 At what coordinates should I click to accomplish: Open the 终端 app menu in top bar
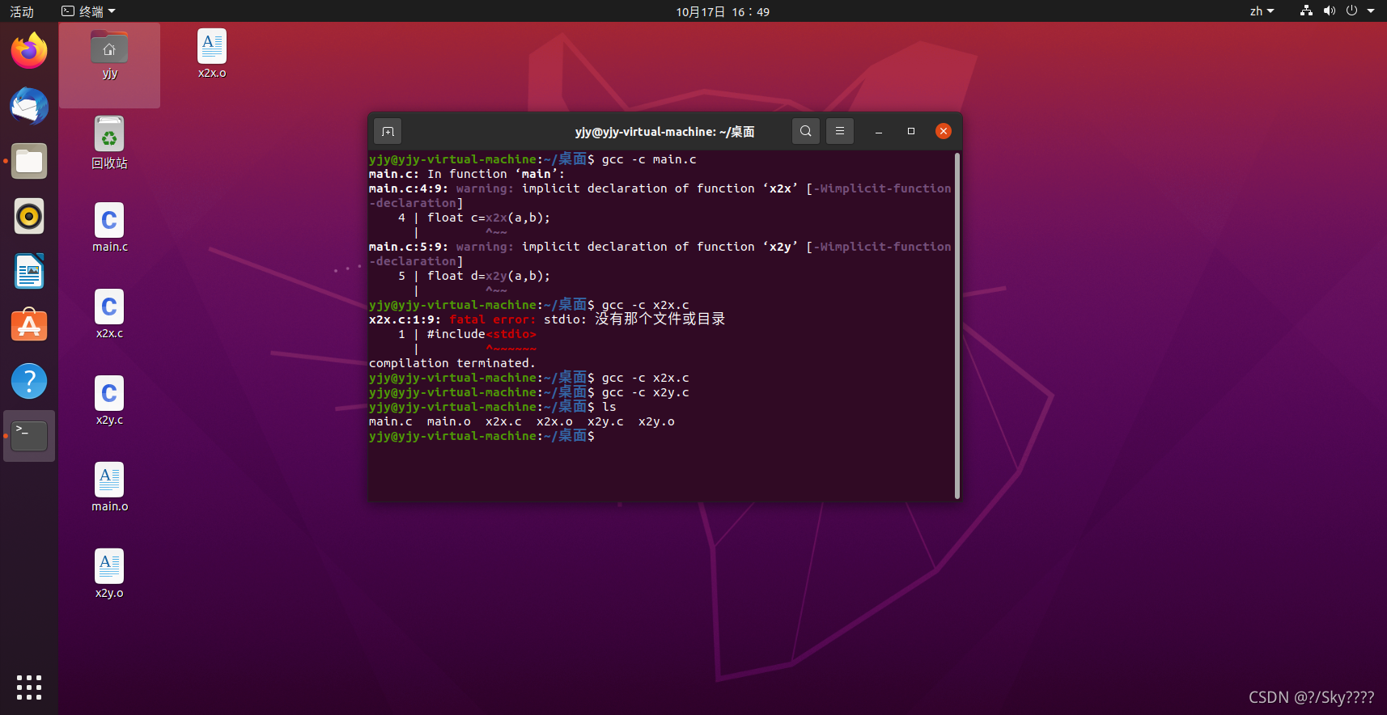click(x=89, y=11)
